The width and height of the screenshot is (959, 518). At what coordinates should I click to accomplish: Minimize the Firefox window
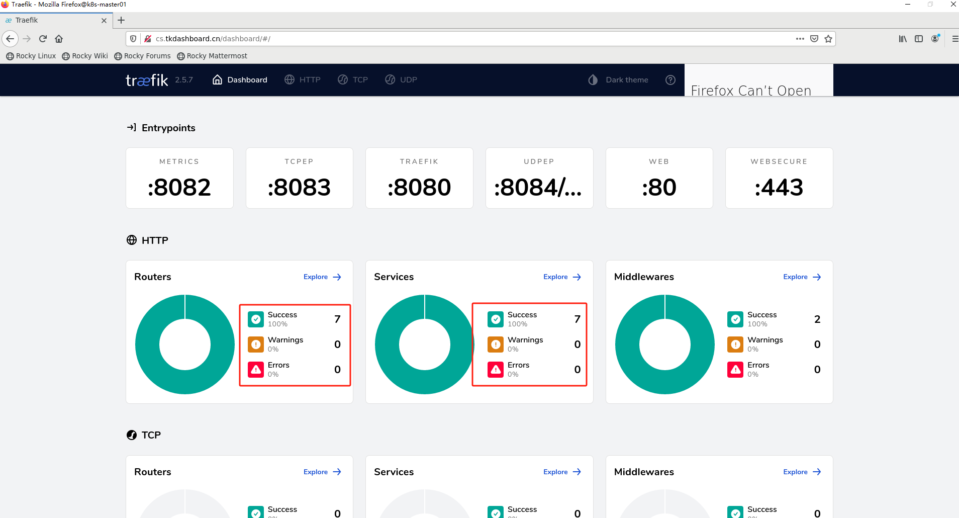point(908,4)
